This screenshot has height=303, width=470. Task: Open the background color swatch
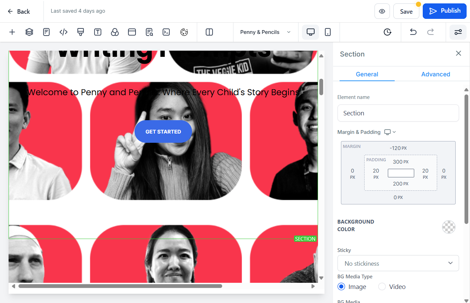pos(449,227)
